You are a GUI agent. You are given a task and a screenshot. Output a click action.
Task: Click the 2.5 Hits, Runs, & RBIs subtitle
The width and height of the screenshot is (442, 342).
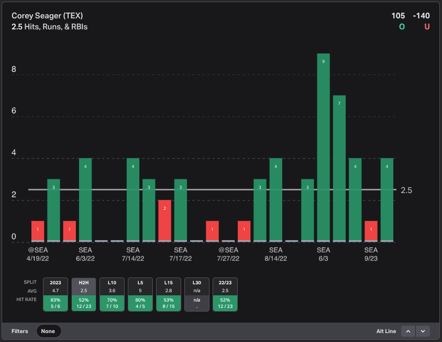[x=50, y=27]
